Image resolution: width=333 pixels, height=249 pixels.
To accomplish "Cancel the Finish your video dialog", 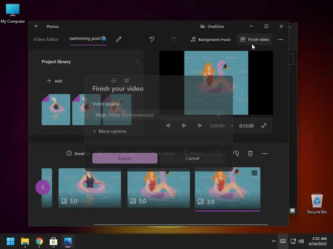I will 193,158.
